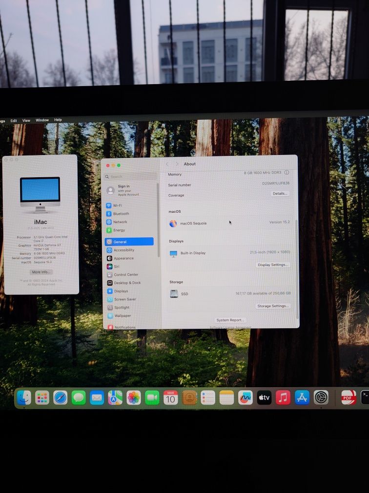Click the Coverage Details button

coord(280,194)
